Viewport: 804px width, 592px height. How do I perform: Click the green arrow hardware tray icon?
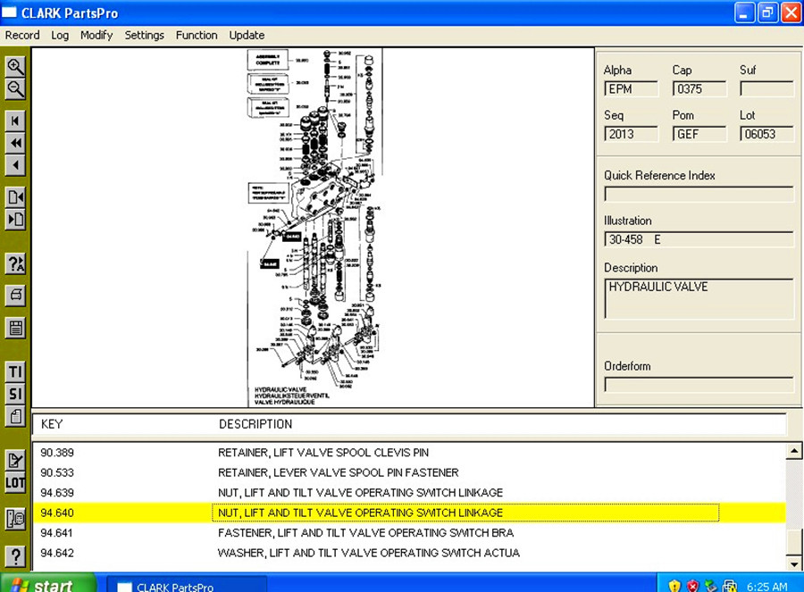coord(711,586)
